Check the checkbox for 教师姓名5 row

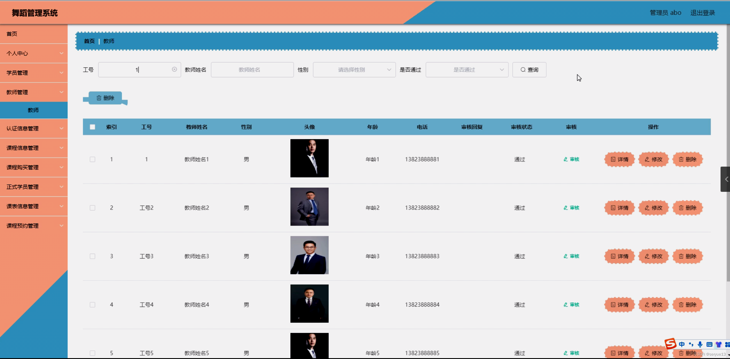click(92, 353)
